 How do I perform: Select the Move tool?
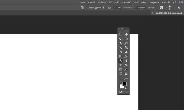126,34
